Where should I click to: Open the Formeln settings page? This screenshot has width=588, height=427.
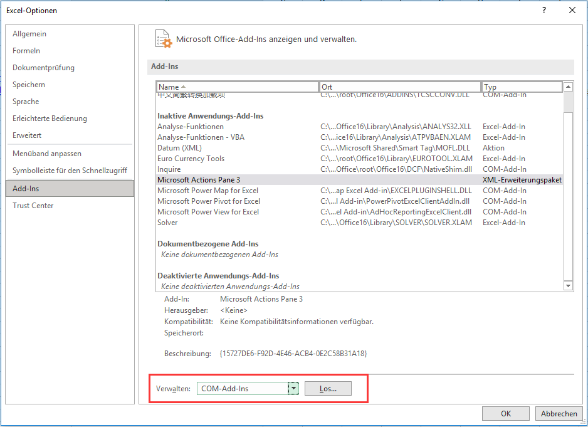coord(70,51)
